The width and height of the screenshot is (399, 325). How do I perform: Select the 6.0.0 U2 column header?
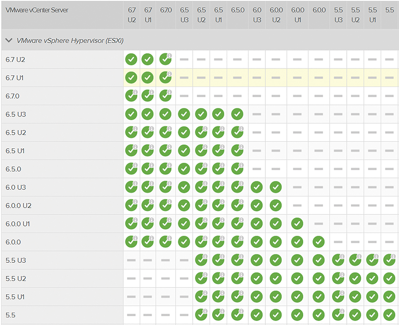pos(276,15)
